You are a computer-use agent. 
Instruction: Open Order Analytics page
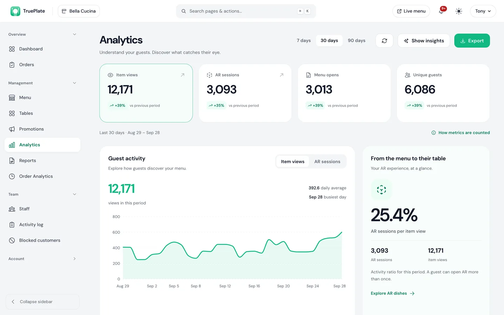(x=42, y=176)
